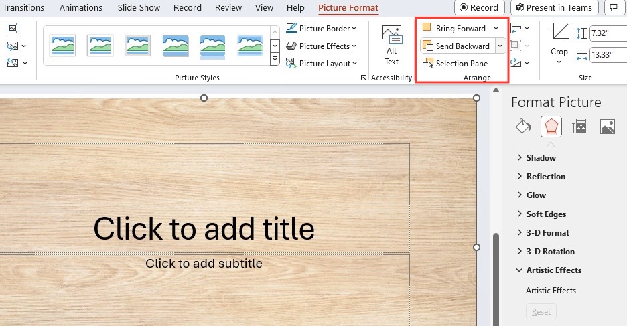The image size is (627, 326).
Task: Select the Picture tab icon in pane
Action: (x=608, y=127)
